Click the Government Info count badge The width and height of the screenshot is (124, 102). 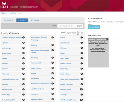pos(53,63)
